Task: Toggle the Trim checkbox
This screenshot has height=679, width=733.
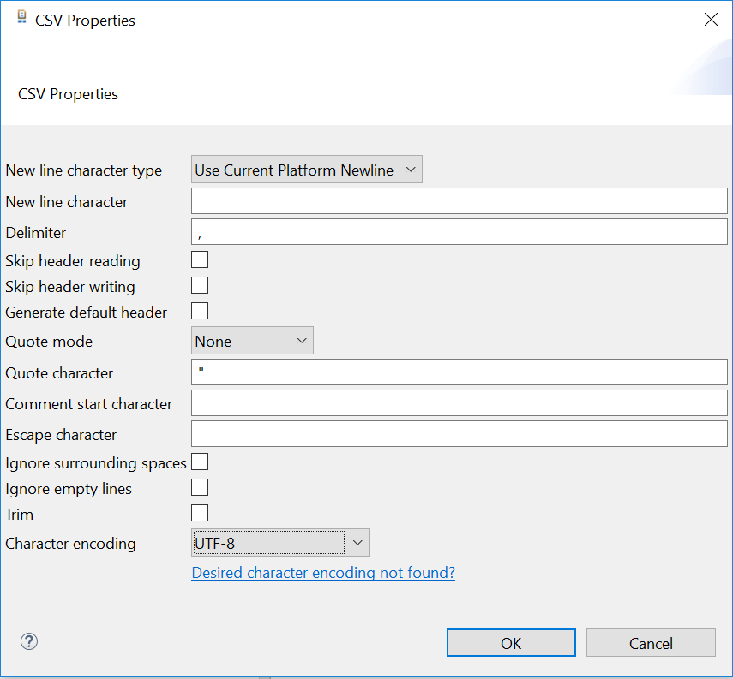Action: tap(200, 514)
